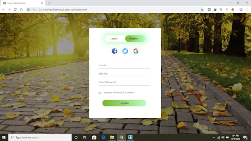Viewport: 251px width, 141px height.
Task: Sign in with the Facebook icon
Action: pos(114,51)
